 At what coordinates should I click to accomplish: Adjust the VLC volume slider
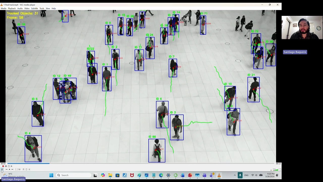tap(277, 170)
